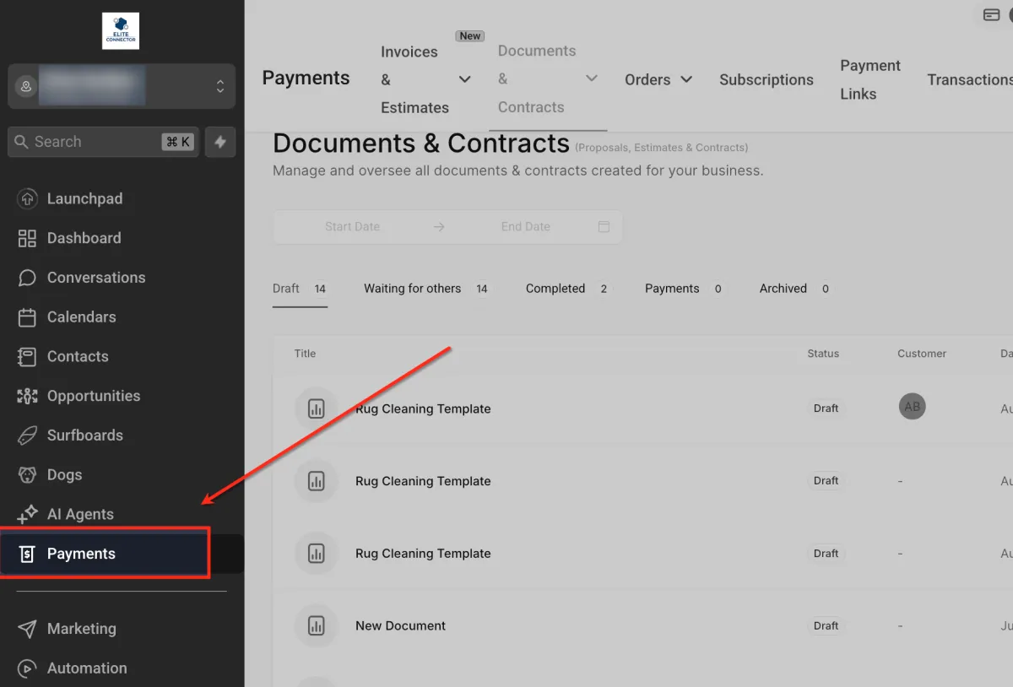Viewport: 1013px width, 687px height.
Task: Open the account switcher dropdown
Action: 122,86
